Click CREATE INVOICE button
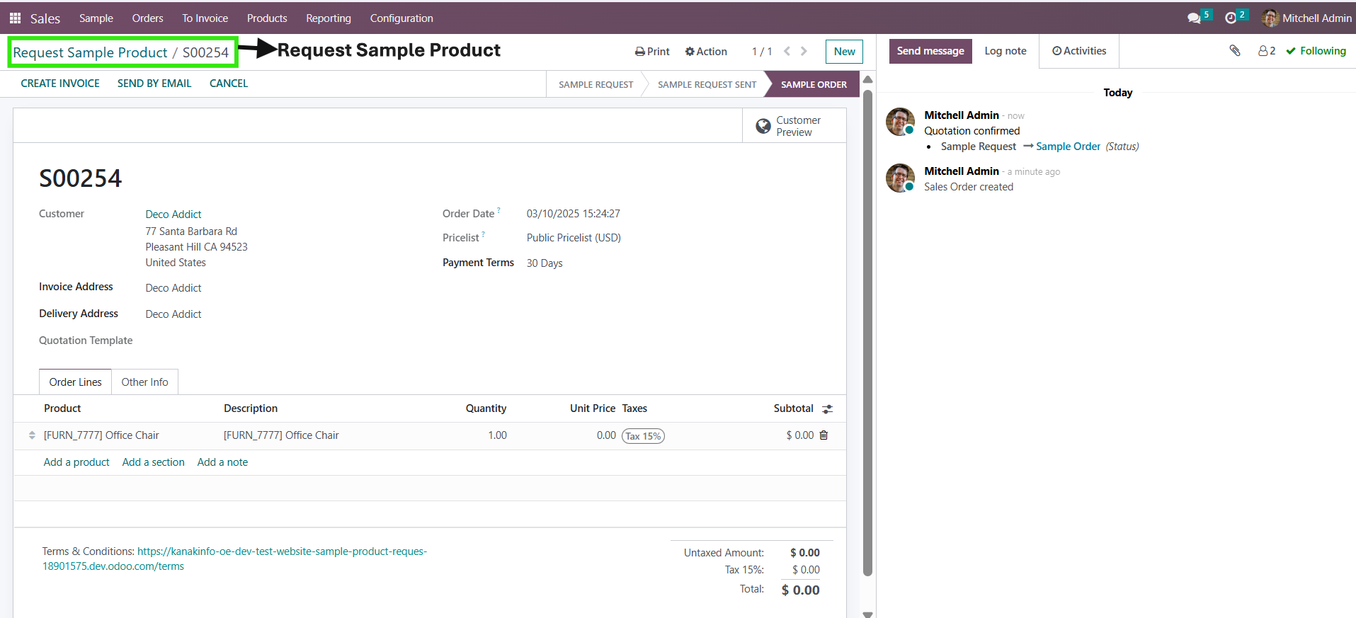This screenshot has width=1356, height=618. pyautogui.click(x=60, y=84)
